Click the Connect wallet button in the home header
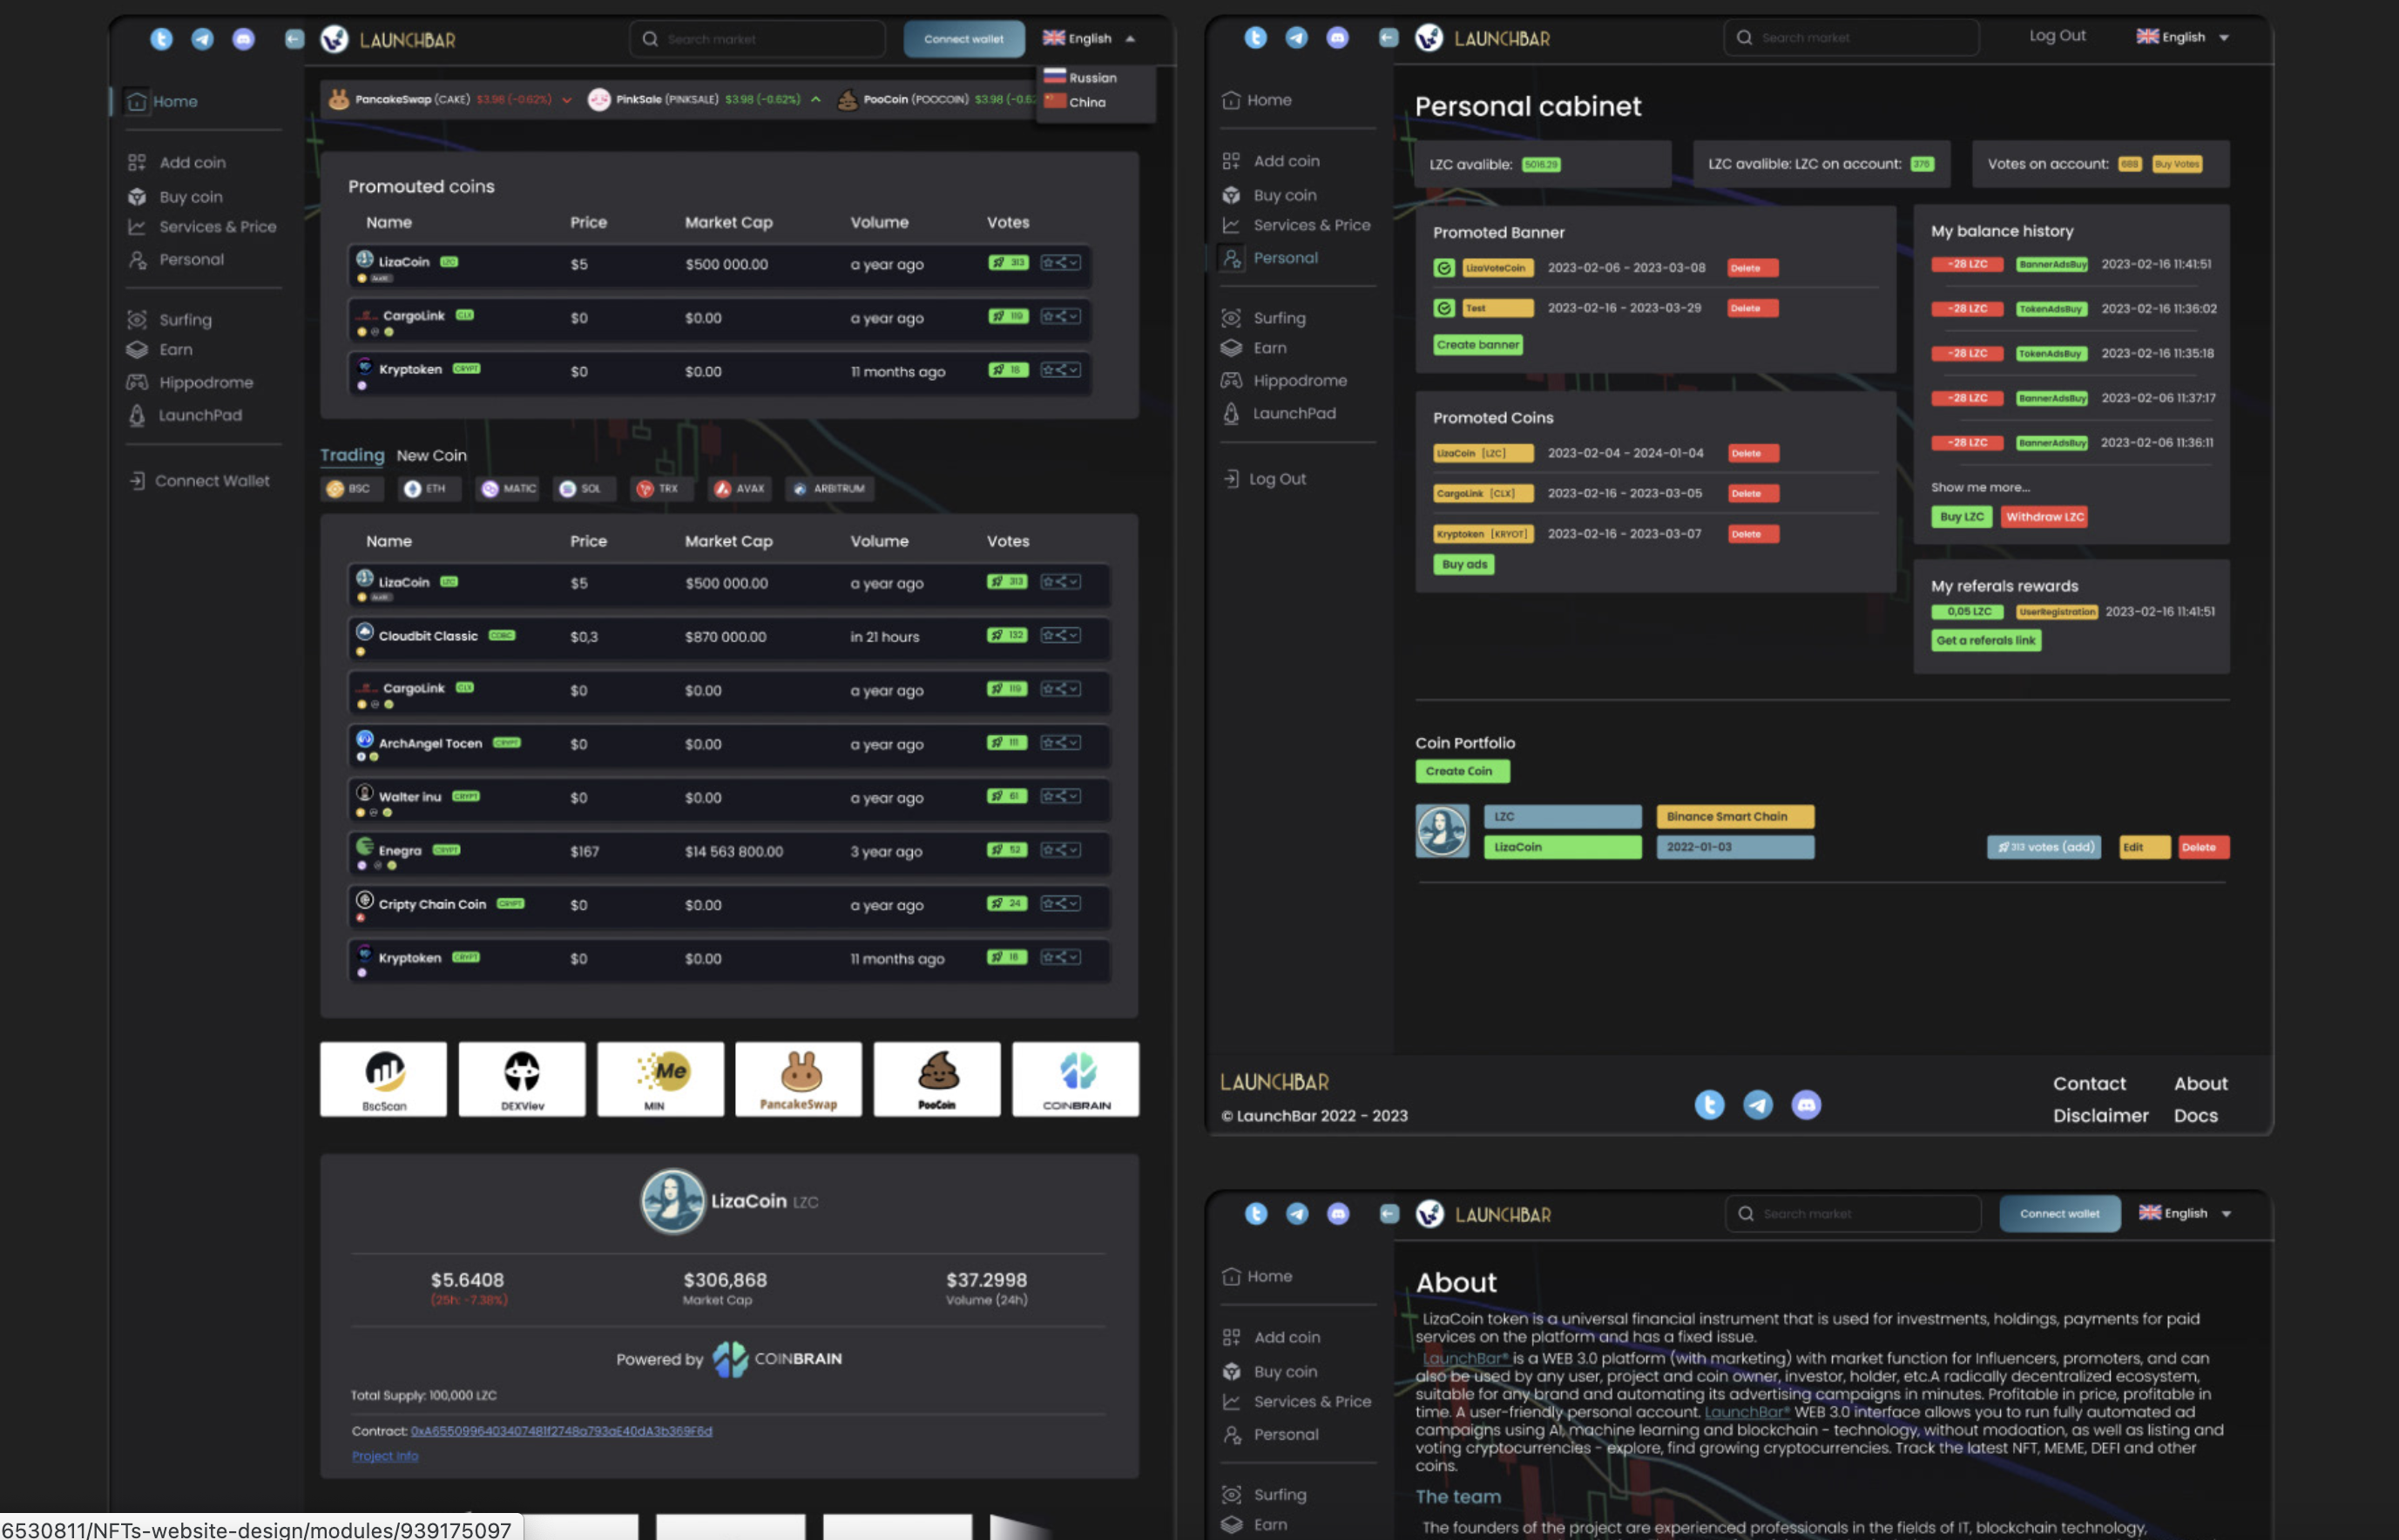The width and height of the screenshot is (2399, 1540). 964,39
